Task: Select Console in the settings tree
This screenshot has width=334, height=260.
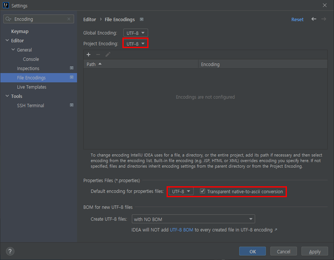Action: click(31, 59)
